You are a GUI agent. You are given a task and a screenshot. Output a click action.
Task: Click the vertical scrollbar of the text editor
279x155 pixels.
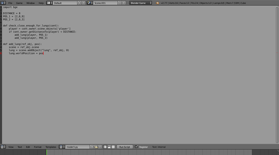coord(277,75)
